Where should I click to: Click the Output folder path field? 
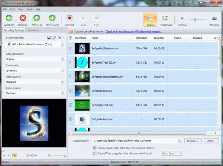[x=136, y=141]
